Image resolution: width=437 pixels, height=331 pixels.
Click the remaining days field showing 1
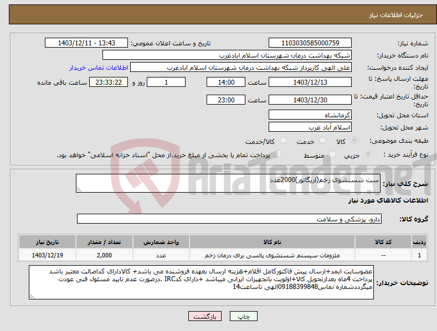(x=166, y=82)
